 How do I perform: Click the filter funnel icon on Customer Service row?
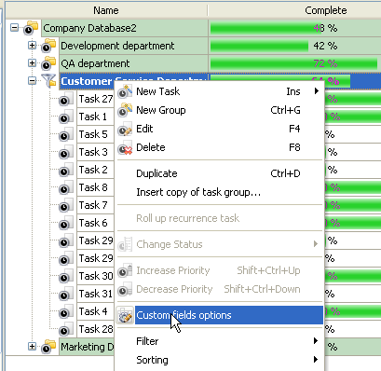coord(48,81)
